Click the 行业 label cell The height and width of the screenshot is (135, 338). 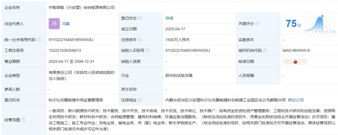tap(141, 75)
